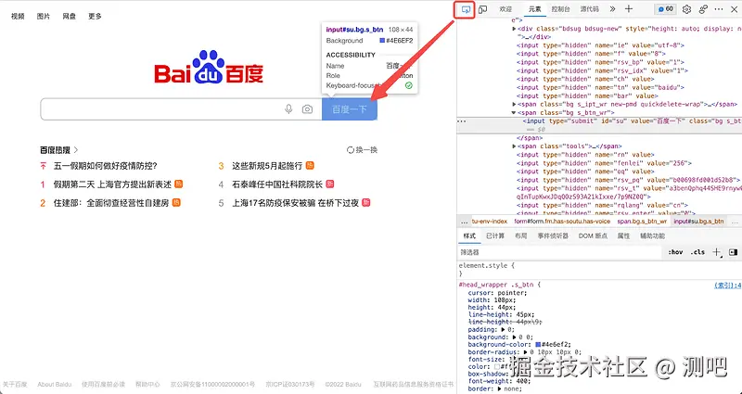Click the microphone voice search icon
This screenshot has width=742, height=394.
tap(288, 109)
